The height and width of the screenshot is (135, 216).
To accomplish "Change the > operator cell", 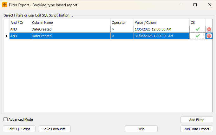I will [122, 29].
